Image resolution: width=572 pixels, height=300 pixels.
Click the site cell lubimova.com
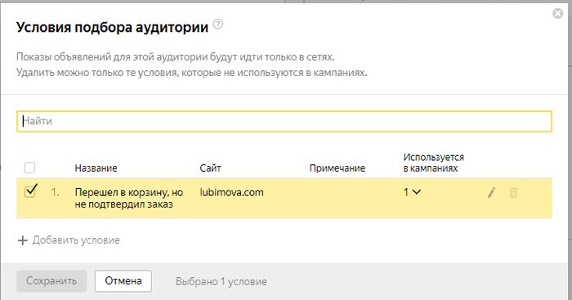pos(231,192)
